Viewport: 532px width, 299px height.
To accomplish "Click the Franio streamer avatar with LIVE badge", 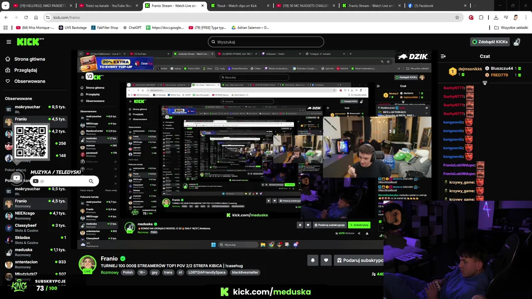I will click(x=88, y=265).
